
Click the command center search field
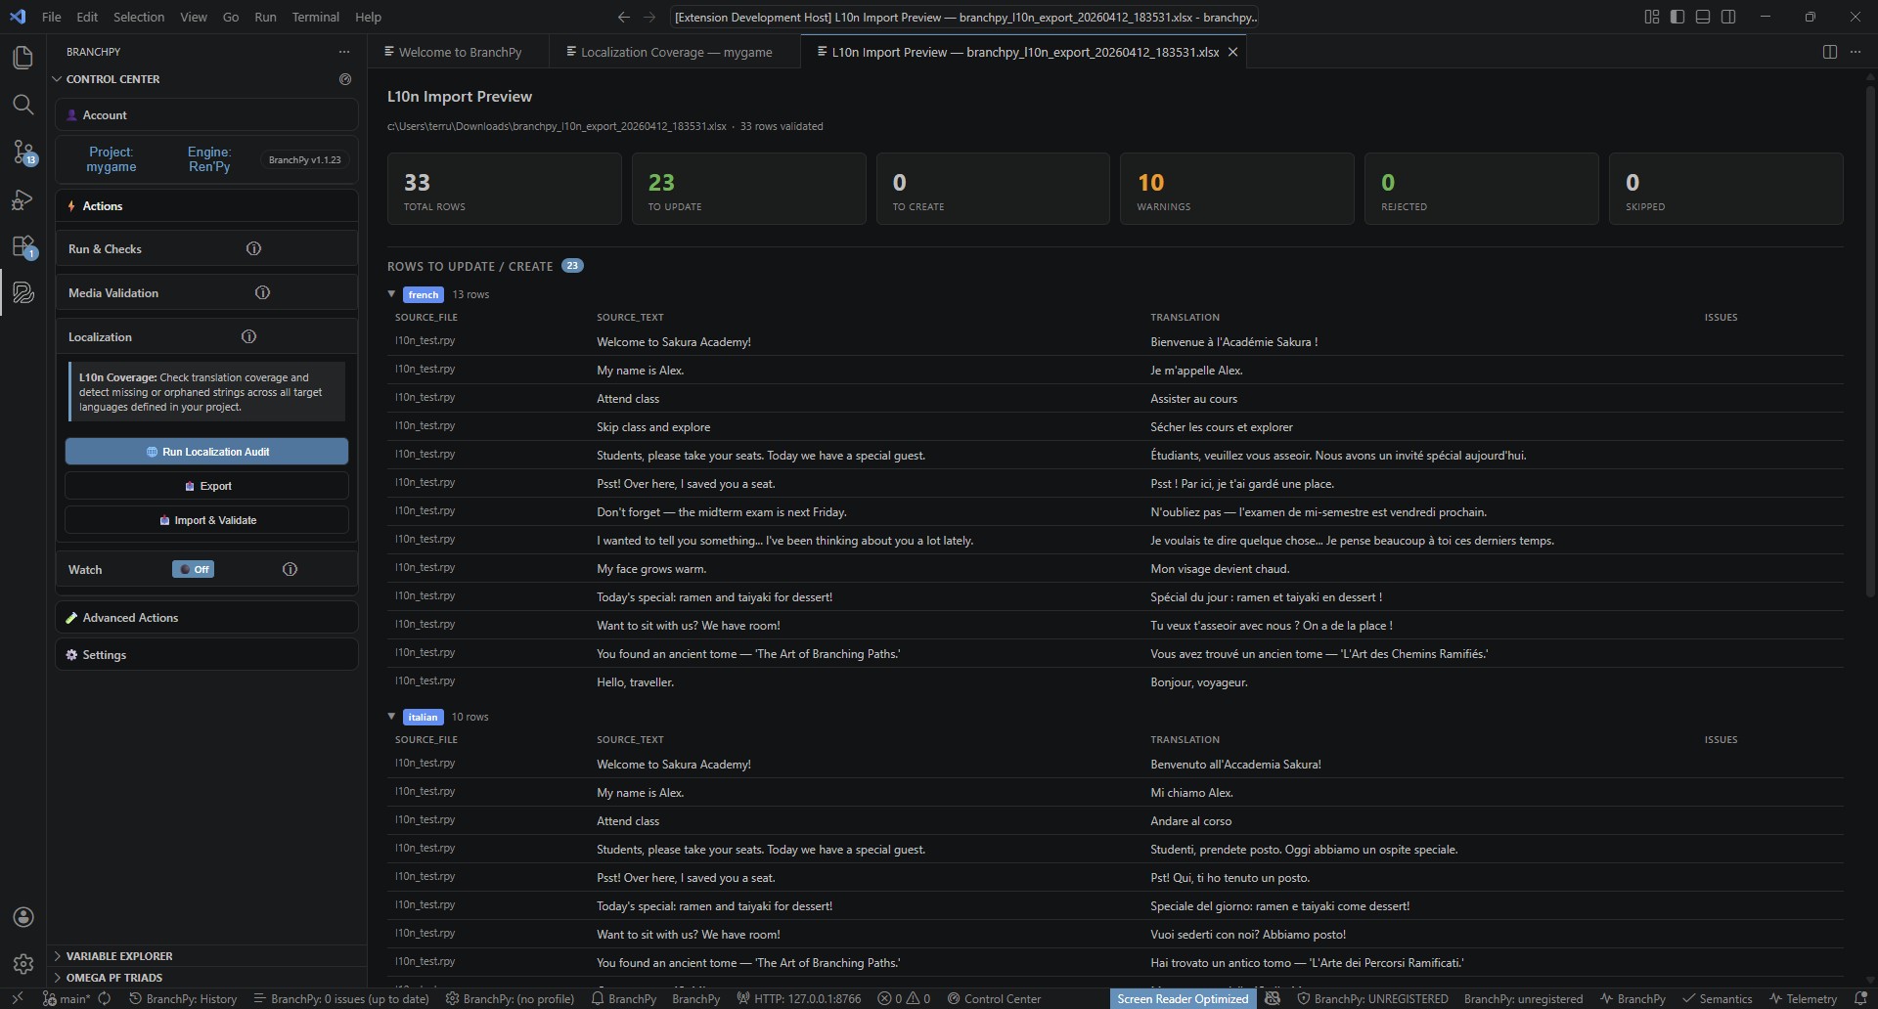point(964,17)
